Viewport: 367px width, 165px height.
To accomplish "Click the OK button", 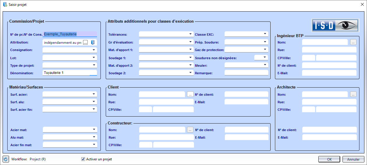I will click(329, 159).
